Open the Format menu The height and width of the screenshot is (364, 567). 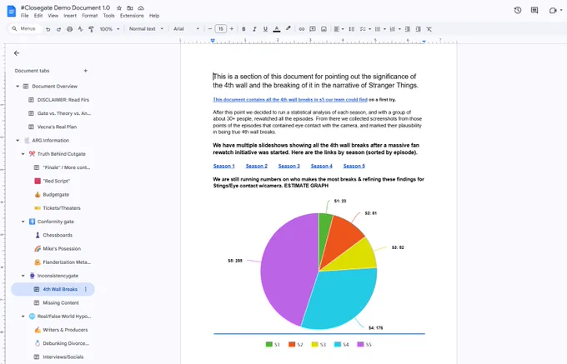coord(90,16)
